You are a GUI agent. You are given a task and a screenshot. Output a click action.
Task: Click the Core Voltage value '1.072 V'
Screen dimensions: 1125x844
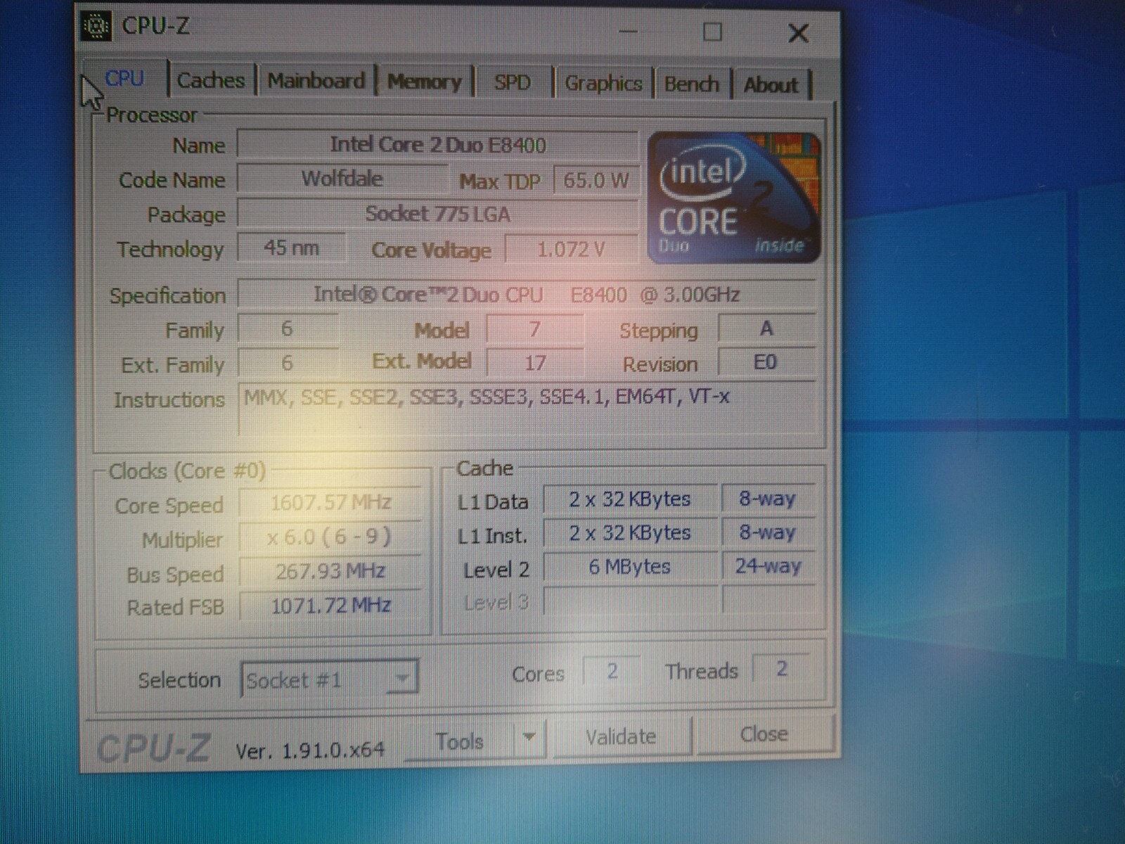click(x=572, y=249)
